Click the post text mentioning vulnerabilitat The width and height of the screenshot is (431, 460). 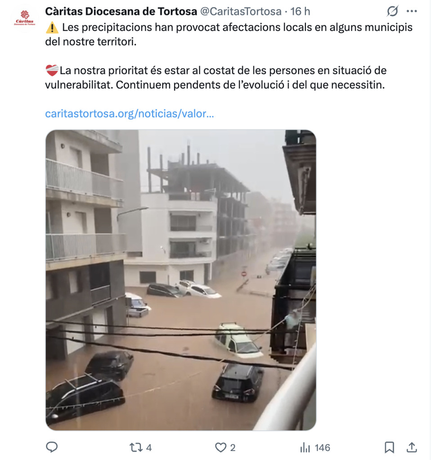215,78
